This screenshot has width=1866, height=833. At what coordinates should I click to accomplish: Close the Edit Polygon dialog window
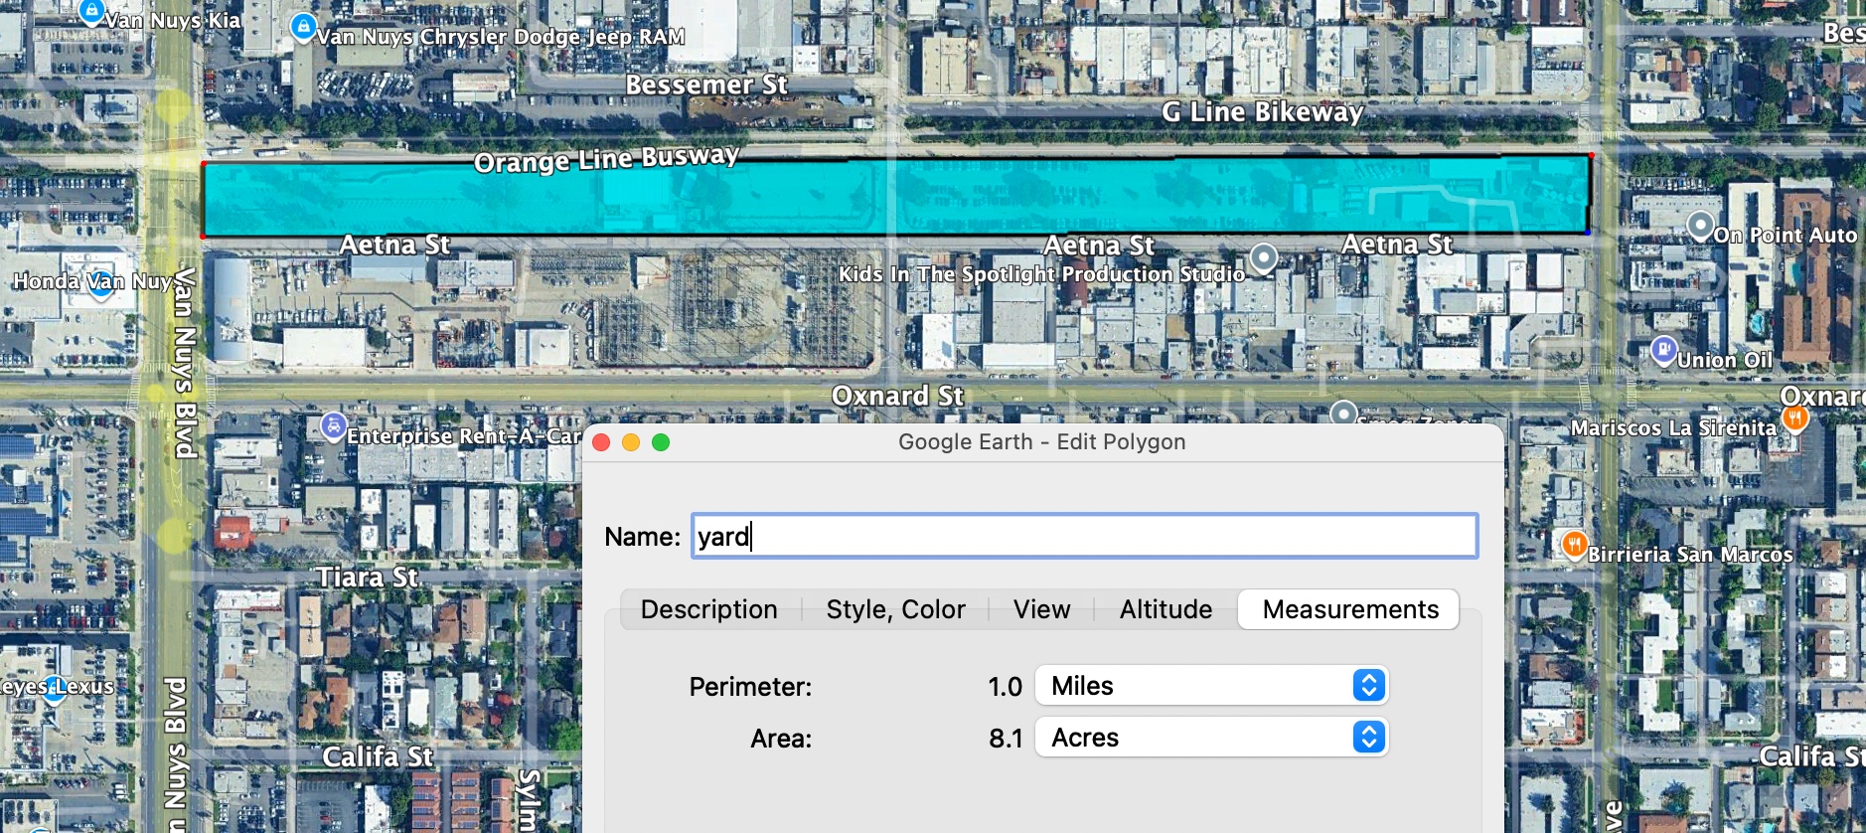click(601, 442)
